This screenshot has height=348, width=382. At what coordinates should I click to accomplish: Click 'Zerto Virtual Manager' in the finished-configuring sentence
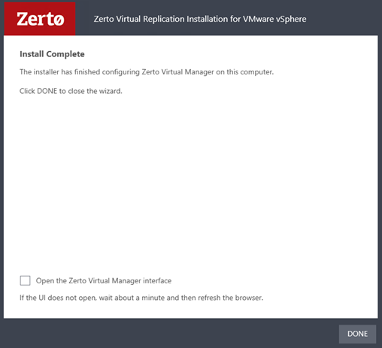click(177, 72)
